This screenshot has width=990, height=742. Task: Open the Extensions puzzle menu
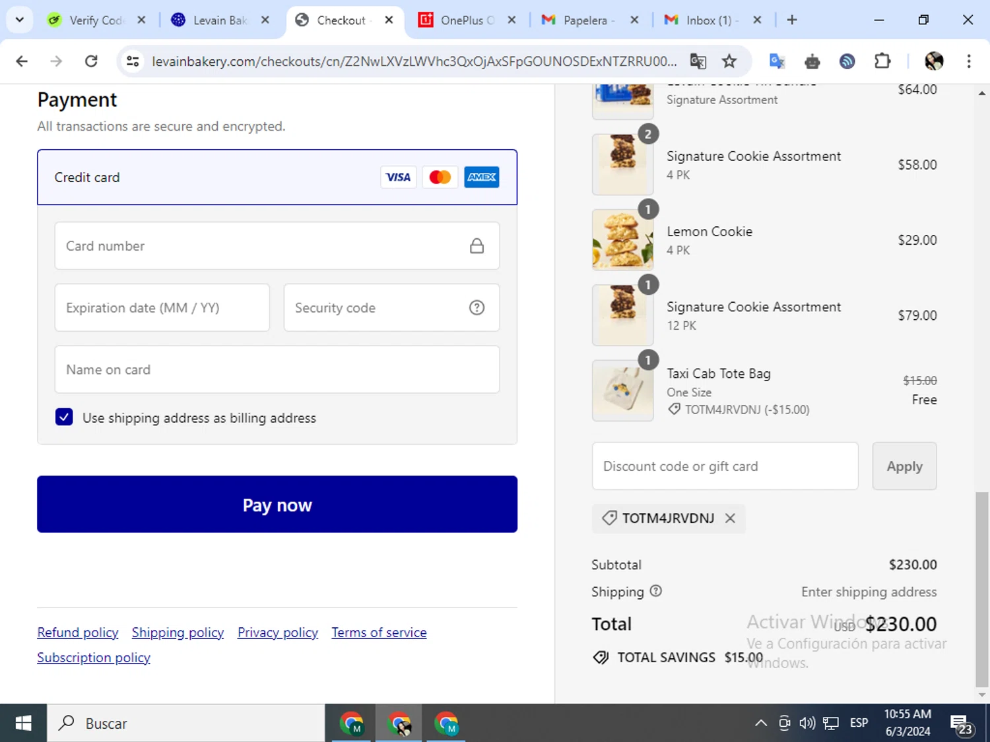point(882,61)
